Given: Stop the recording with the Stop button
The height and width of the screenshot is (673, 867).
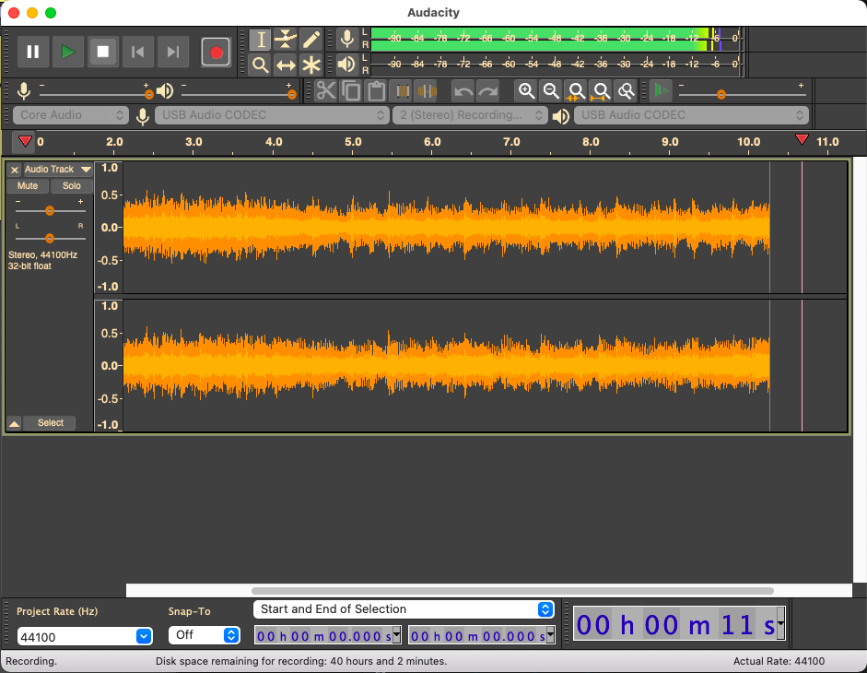Looking at the screenshot, I should coord(103,52).
